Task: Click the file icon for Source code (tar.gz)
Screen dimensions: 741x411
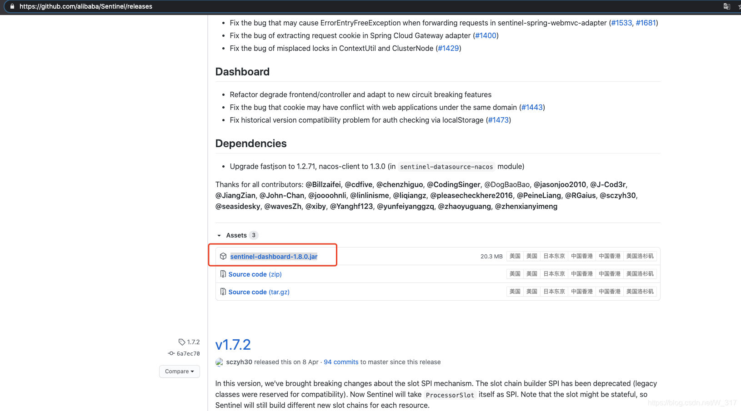Action: pyautogui.click(x=223, y=292)
